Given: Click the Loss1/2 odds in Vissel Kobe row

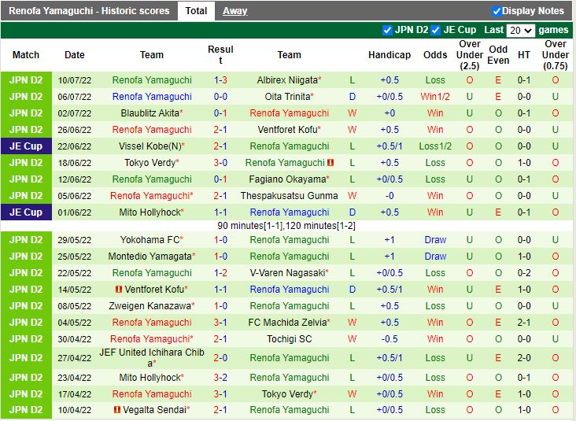Looking at the screenshot, I should click(435, 146).
